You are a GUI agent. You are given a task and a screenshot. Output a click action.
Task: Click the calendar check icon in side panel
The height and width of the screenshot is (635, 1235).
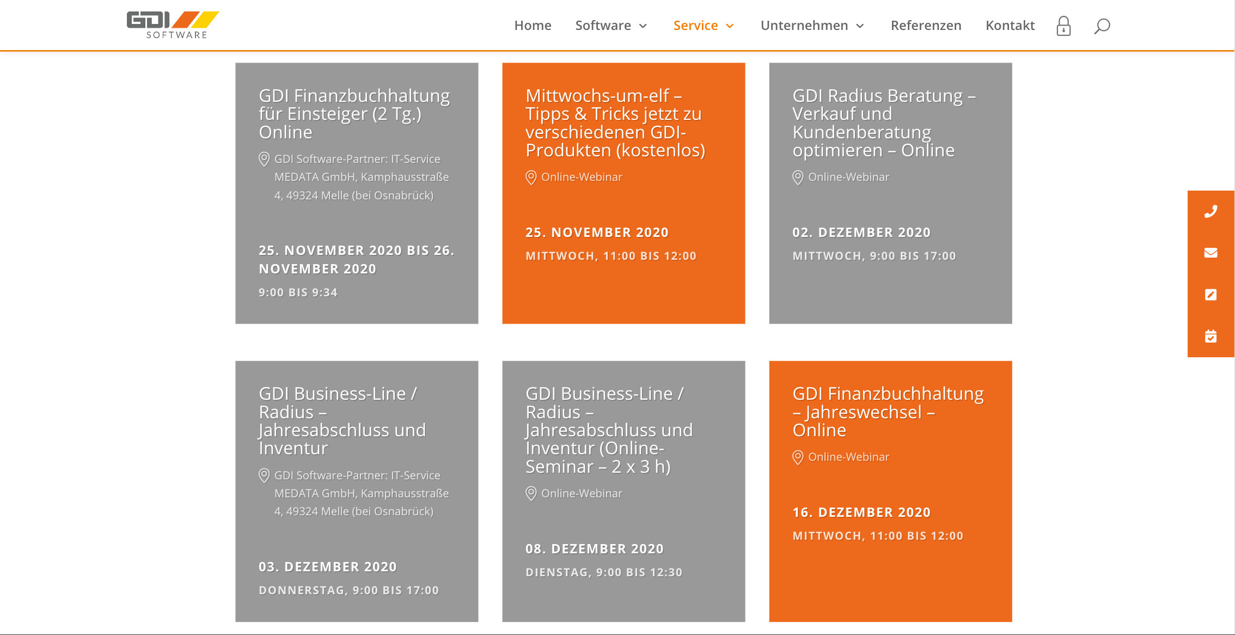[1210, 336]
